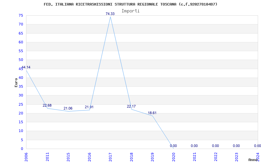This screenshot has height=163, width=261.
Task: Select the 21.91 data label
Action: [89, 107]
